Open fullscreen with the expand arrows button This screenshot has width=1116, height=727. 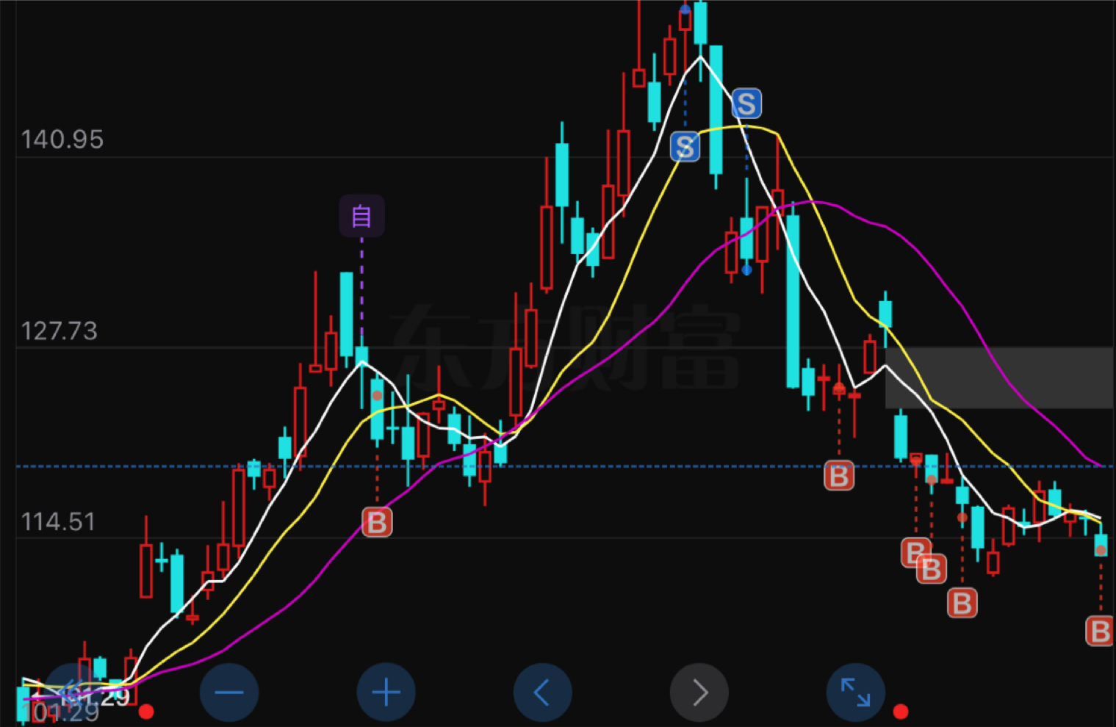(856, 692)
